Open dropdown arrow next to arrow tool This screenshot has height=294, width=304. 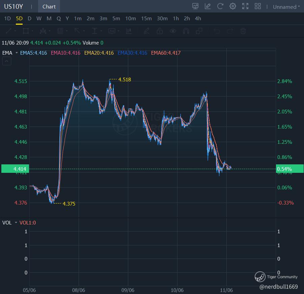[x=84, y=31]
